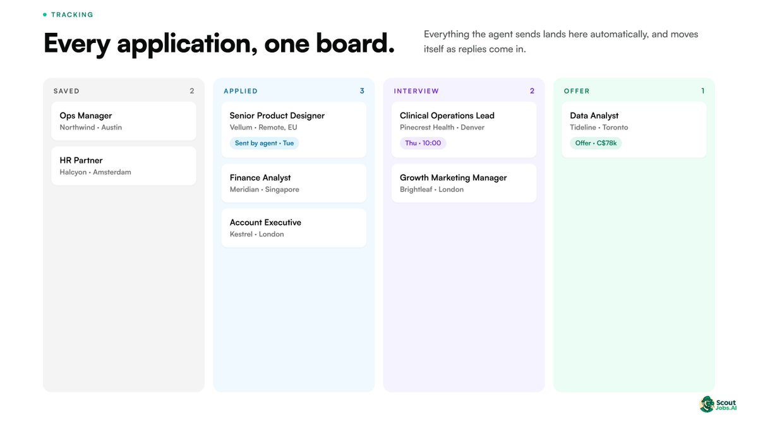Click the SAVED column header
Image resolution: width=758 pixels, height=426 pixels.
66,91
